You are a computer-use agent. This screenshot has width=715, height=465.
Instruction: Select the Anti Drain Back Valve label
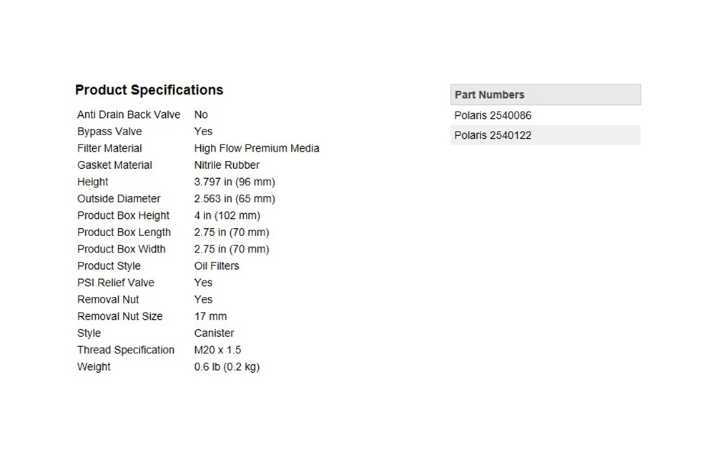[x=129, y=114]
